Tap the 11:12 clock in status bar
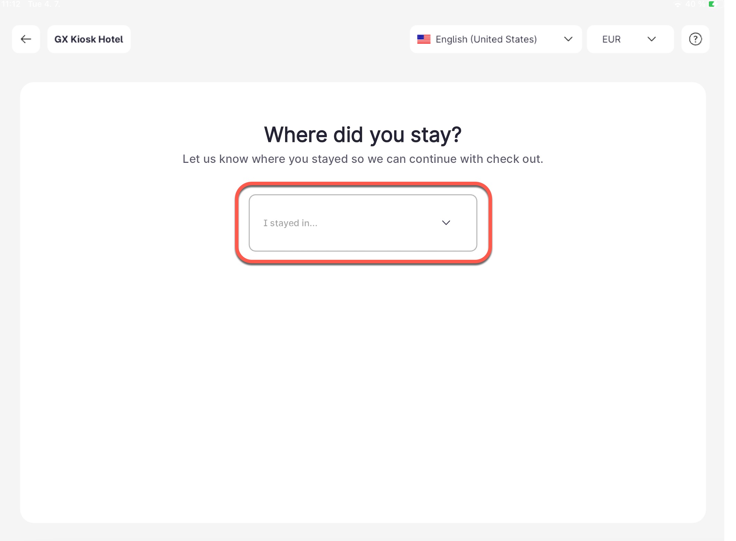Image resolution: width=736 pixels, height=541 pixels. tap(11, 4)
